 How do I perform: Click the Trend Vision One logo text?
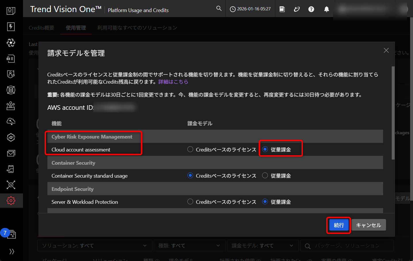(66, 9)
